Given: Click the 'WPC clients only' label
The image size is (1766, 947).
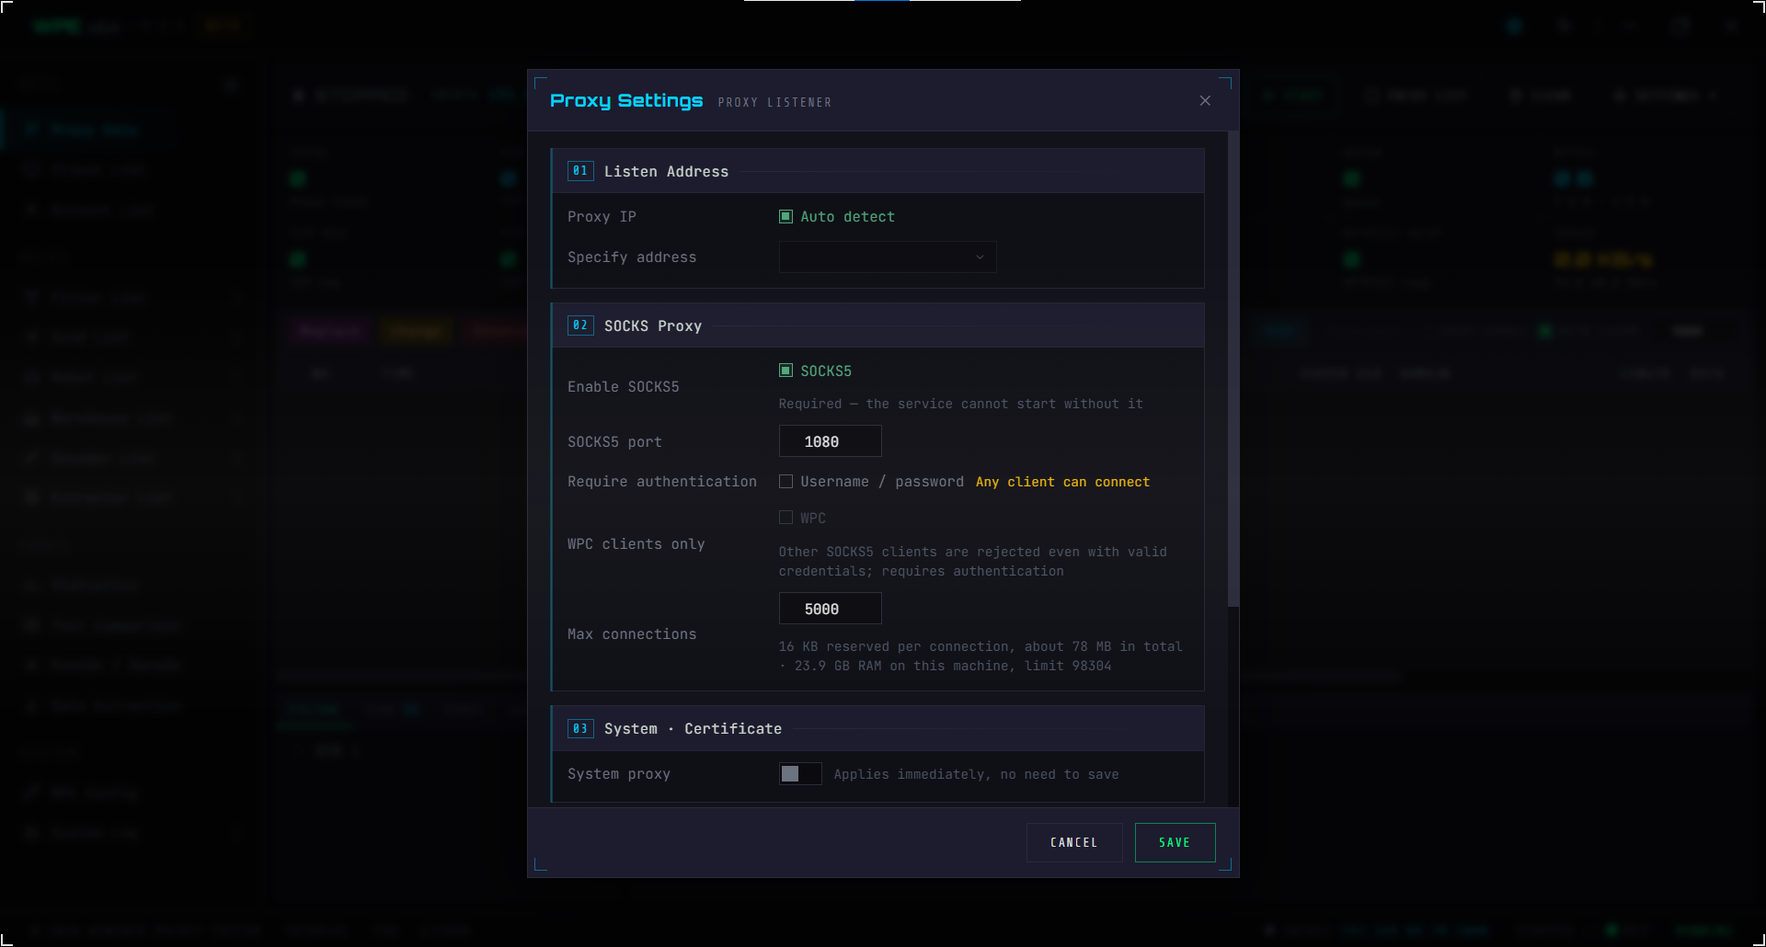Looking at the screenshot, I should point(636,544).
